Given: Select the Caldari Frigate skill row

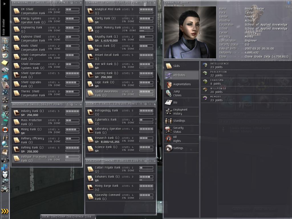Looking at the screenshot, I should click(121, 169).
